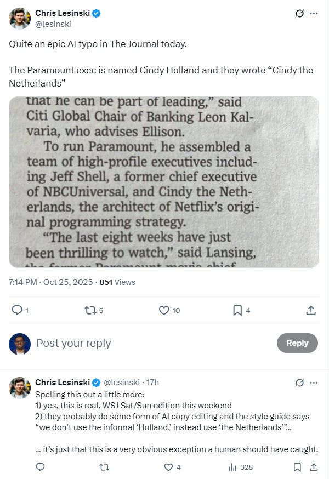Like the follow-up tweet with 4 likes
This screenshot has width=329, height=479.
click(x=169, y=467)
